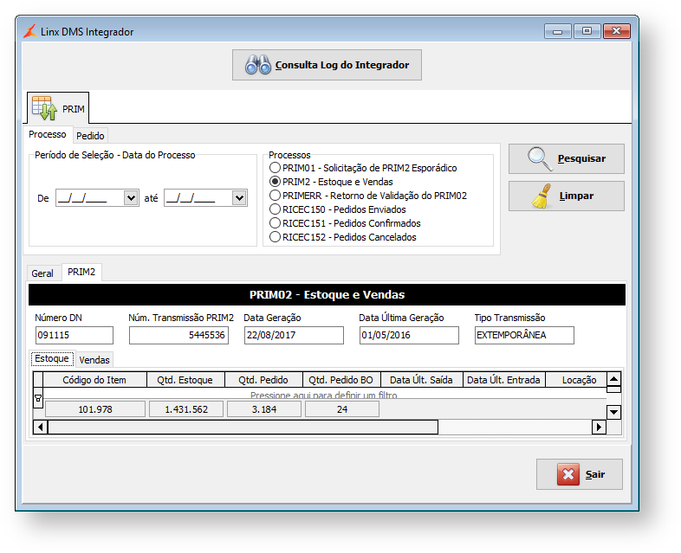Screen dimensions: 681x553
Task: Select PRIM2 Estoque e Vendas radio
Action: pyautogui.click(x=275, y=182)
